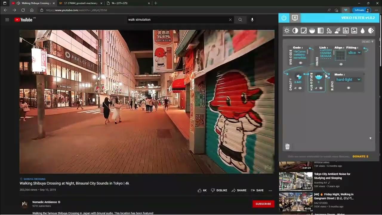Open the Nomadic Ambience channel name
This screenshot has height=215, width=382.
pos(44,202)
